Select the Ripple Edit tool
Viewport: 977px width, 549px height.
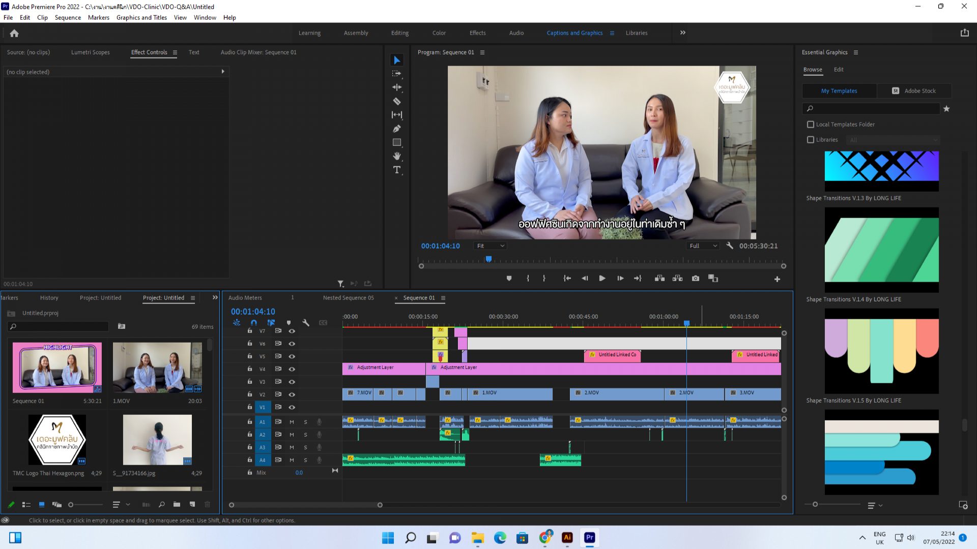397,87
